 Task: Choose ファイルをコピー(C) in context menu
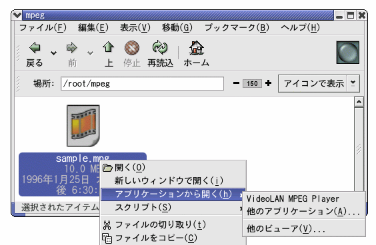156,238
